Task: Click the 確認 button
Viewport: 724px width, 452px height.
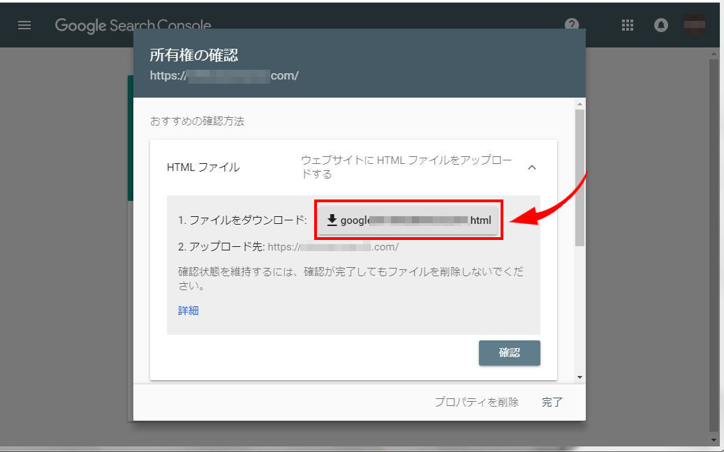Action: (x=509, y=353)
